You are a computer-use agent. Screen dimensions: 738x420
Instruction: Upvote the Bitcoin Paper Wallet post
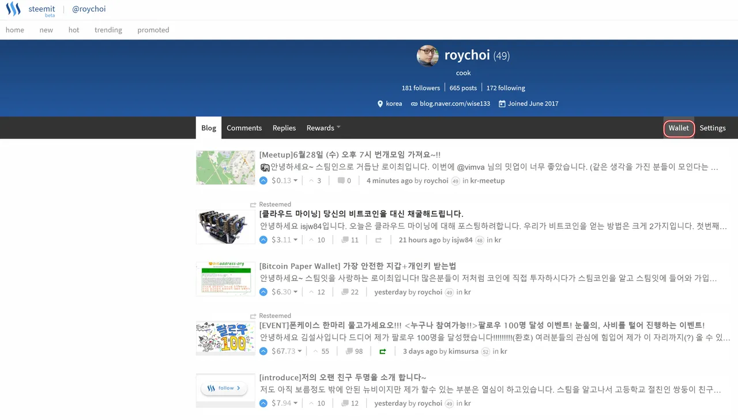click(x=263, y=292)
